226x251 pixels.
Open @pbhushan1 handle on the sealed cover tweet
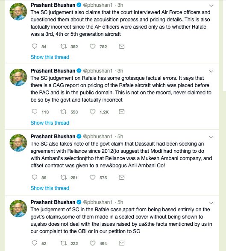click(98, 202)
